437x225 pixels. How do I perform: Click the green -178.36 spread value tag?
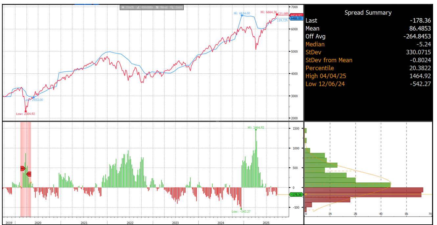296,195
